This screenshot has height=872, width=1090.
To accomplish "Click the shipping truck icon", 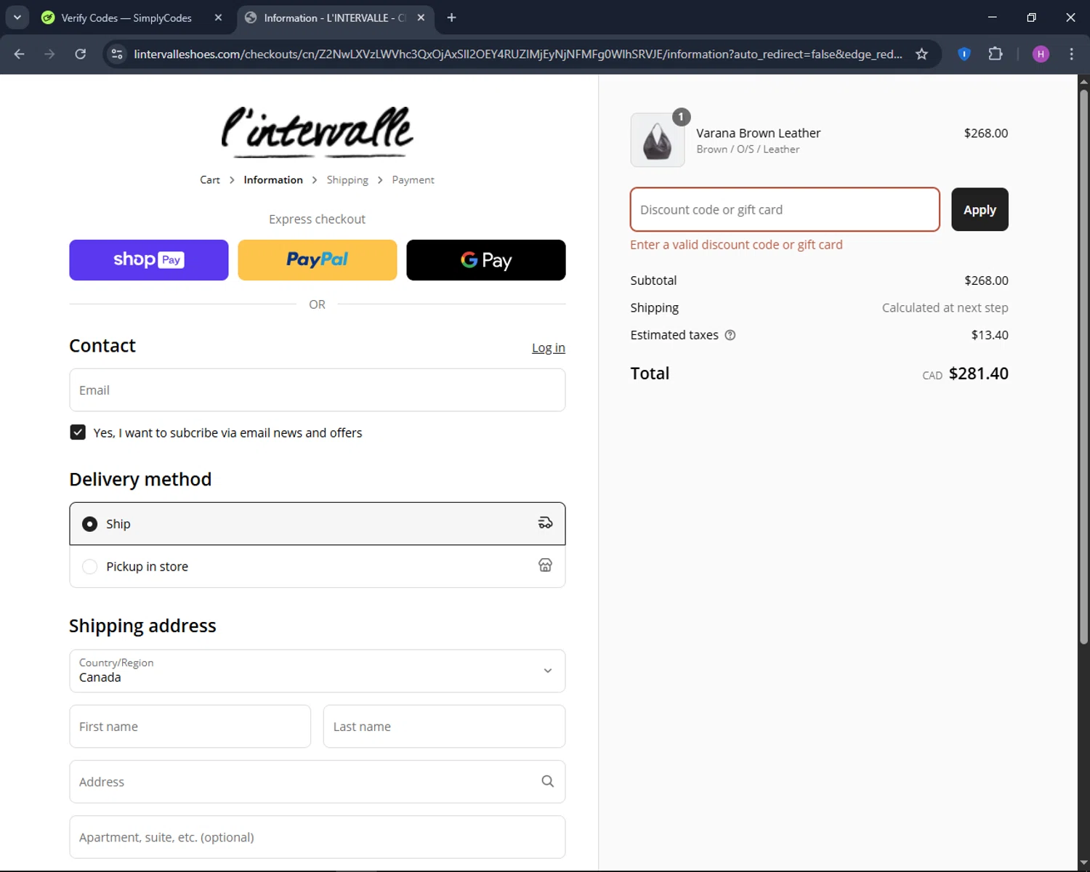I will point(545,523).
